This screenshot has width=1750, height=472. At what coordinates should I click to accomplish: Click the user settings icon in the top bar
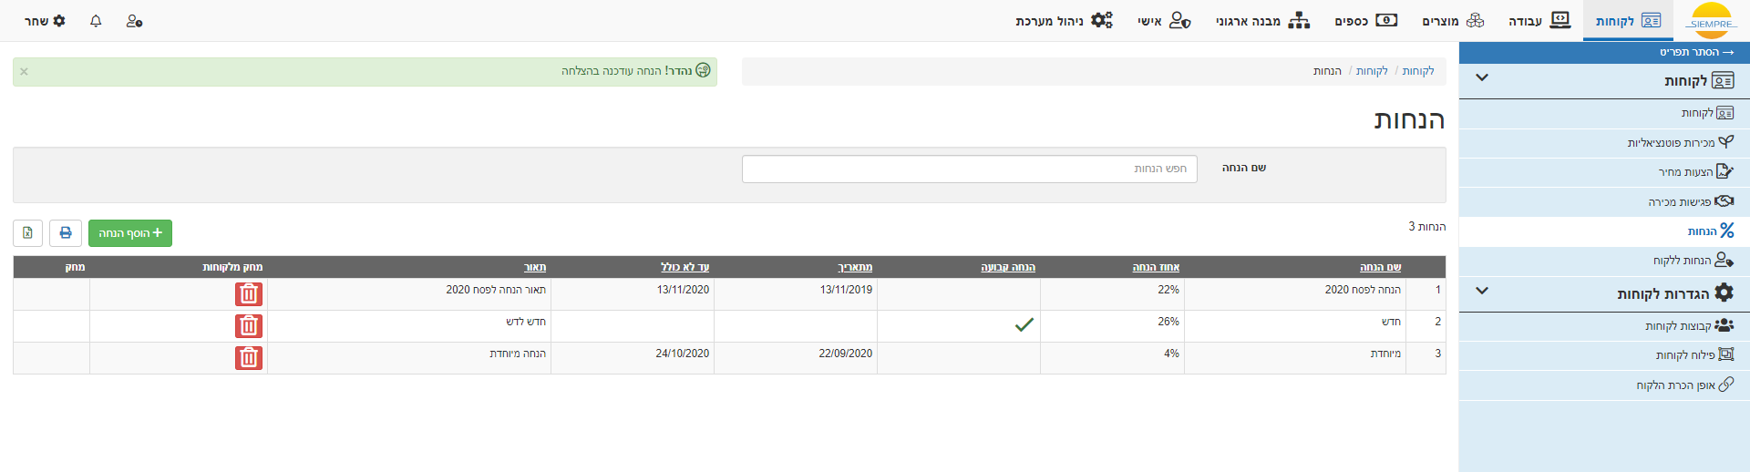tap(134, 20)
